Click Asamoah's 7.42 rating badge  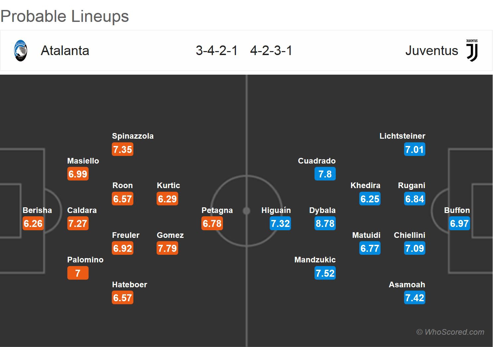point(414,298)
